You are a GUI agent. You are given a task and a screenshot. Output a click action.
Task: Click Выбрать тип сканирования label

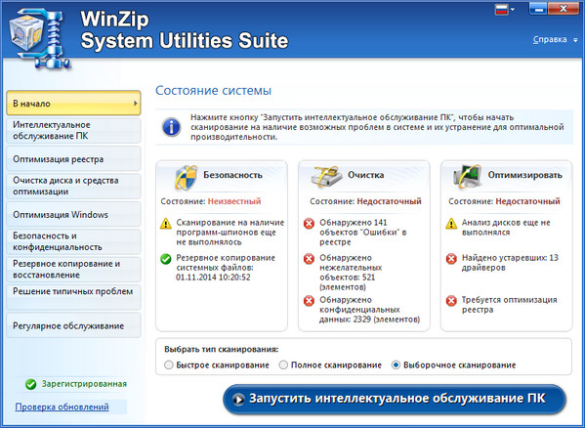(x=222, y=350)
